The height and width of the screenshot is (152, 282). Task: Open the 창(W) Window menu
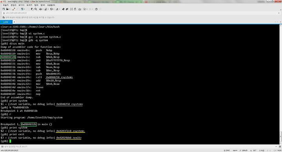pos(43,5)
